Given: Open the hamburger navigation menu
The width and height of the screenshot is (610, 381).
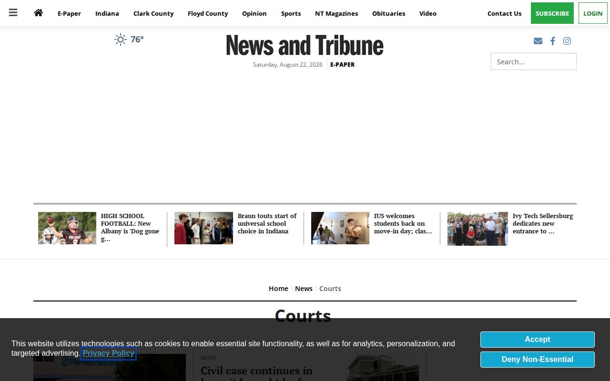Looking at the screenshot, I should point(13,13).
